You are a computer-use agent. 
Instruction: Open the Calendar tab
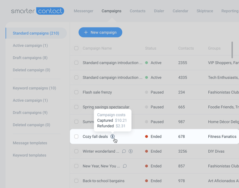(x=180, y=11)
